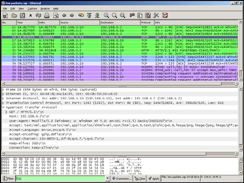Image resolution: width=244 pixels, height=183 pixels.
Task: Sort by the Time column header
Action: click(27, 22)
